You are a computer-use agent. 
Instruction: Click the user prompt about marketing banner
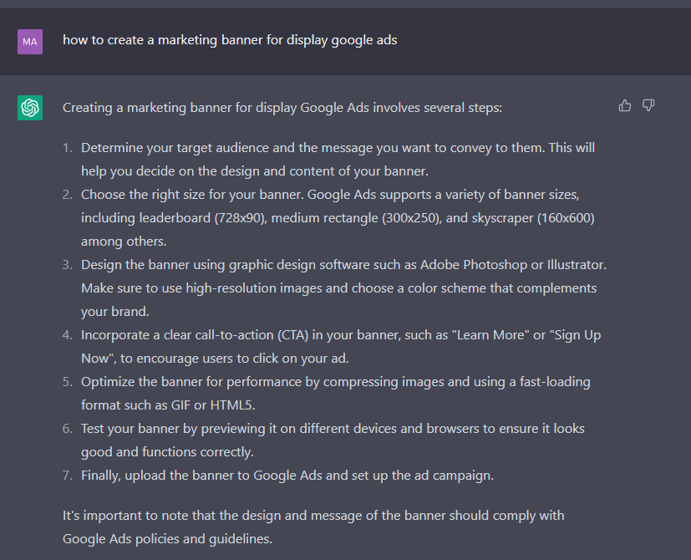pos(230,39)
